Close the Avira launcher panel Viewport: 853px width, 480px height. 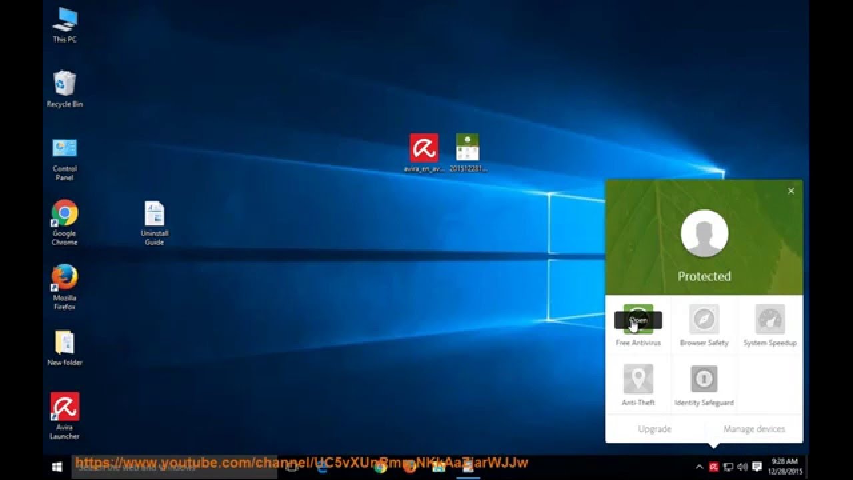pos(791,191)
